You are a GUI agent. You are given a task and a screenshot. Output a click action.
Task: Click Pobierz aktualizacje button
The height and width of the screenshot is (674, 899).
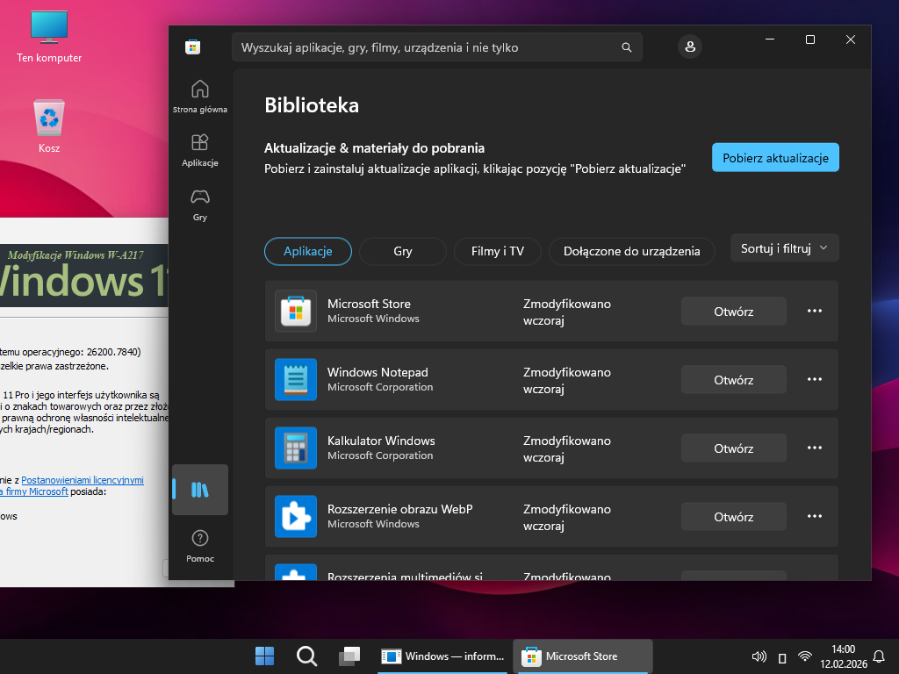[x=775, y=158]
